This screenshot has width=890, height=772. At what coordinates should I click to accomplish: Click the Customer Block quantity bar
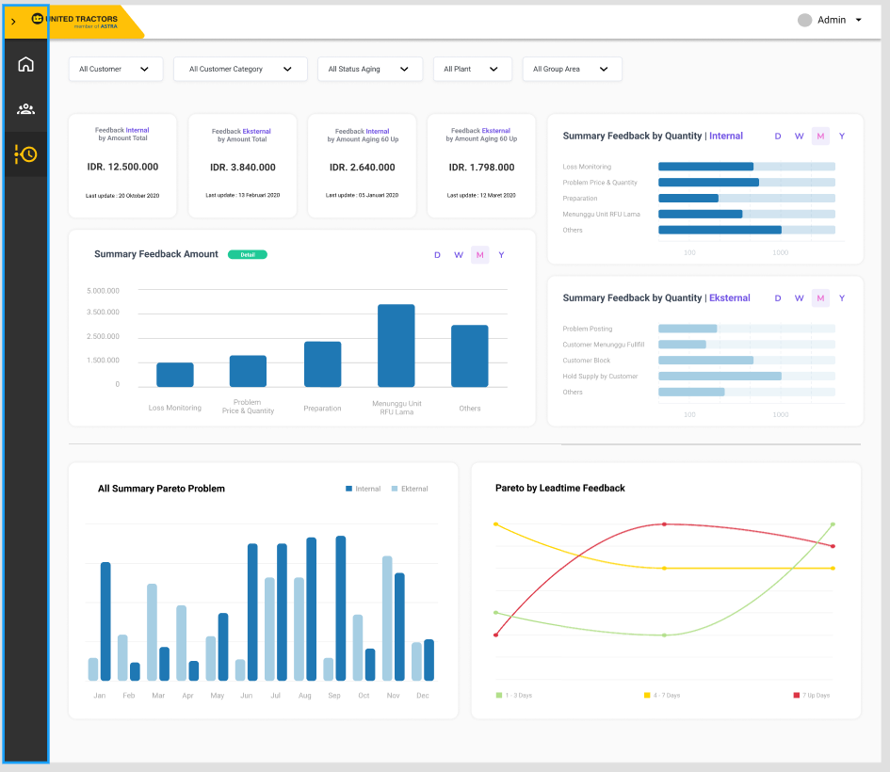click(705, 361)
